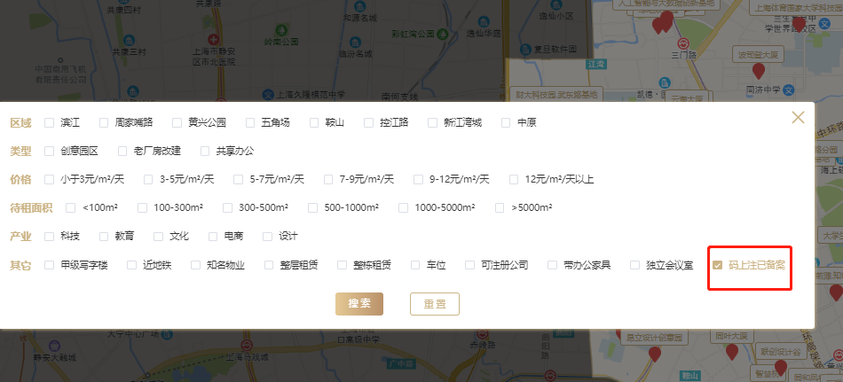
Task: Click the 市北医院 hospital cross icon
Action: point(215,40)
